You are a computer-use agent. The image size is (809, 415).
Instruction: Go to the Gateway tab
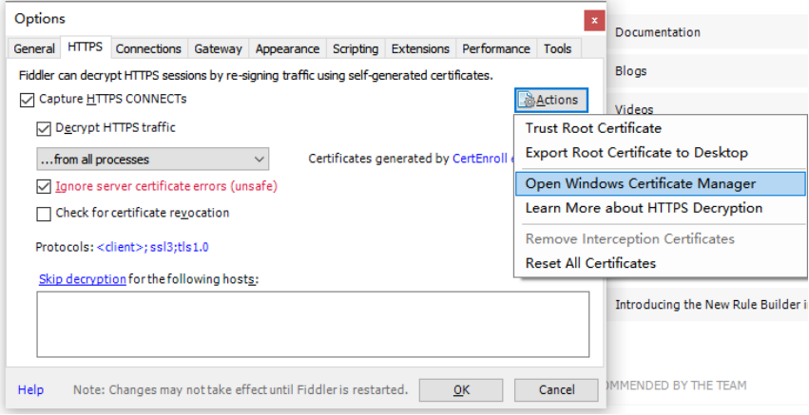[x=219, y=48]
